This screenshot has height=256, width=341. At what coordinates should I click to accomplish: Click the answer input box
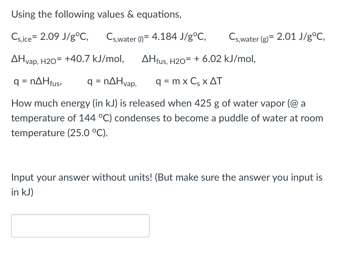pyautogui.click(x=80, y=226)
